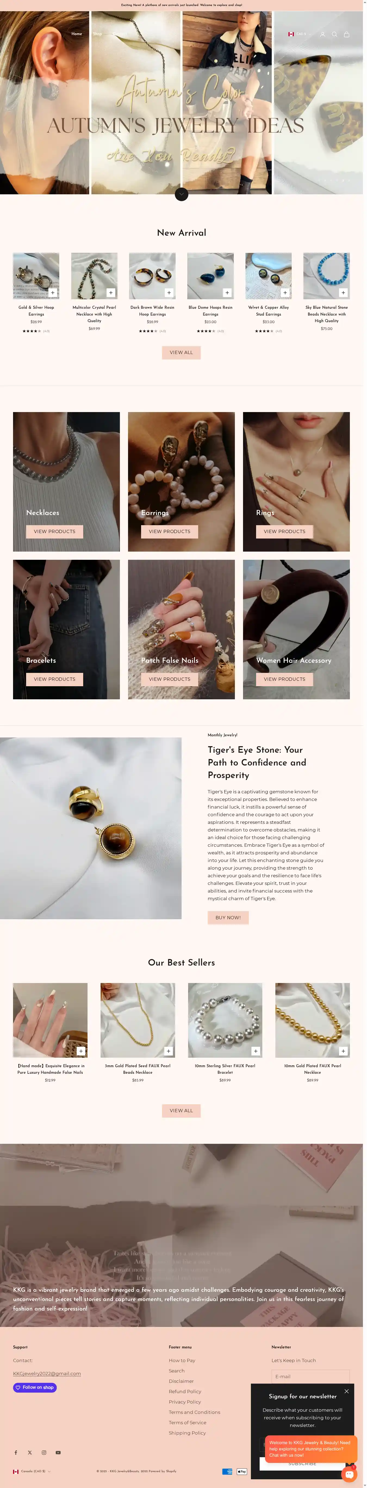Close the newsletter signup popup
This screenshot has height=1488, width=367.
[x=346, y=1392]
